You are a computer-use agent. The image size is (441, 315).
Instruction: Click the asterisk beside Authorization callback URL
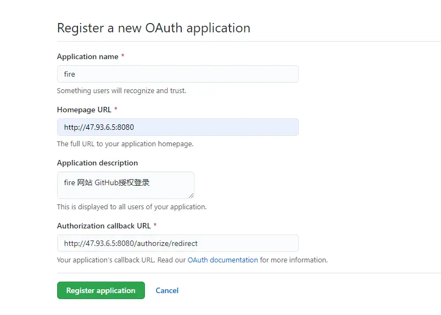(155, 226)
